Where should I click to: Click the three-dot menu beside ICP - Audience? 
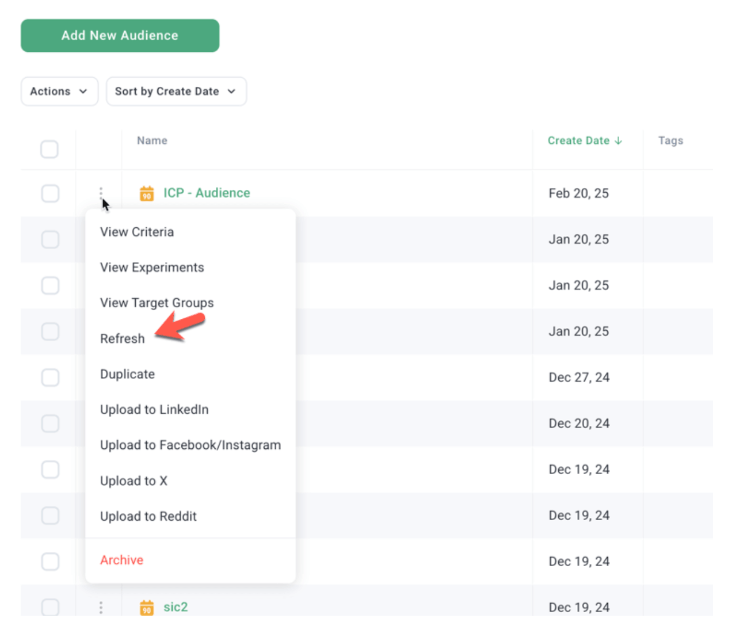coord(101,193)
